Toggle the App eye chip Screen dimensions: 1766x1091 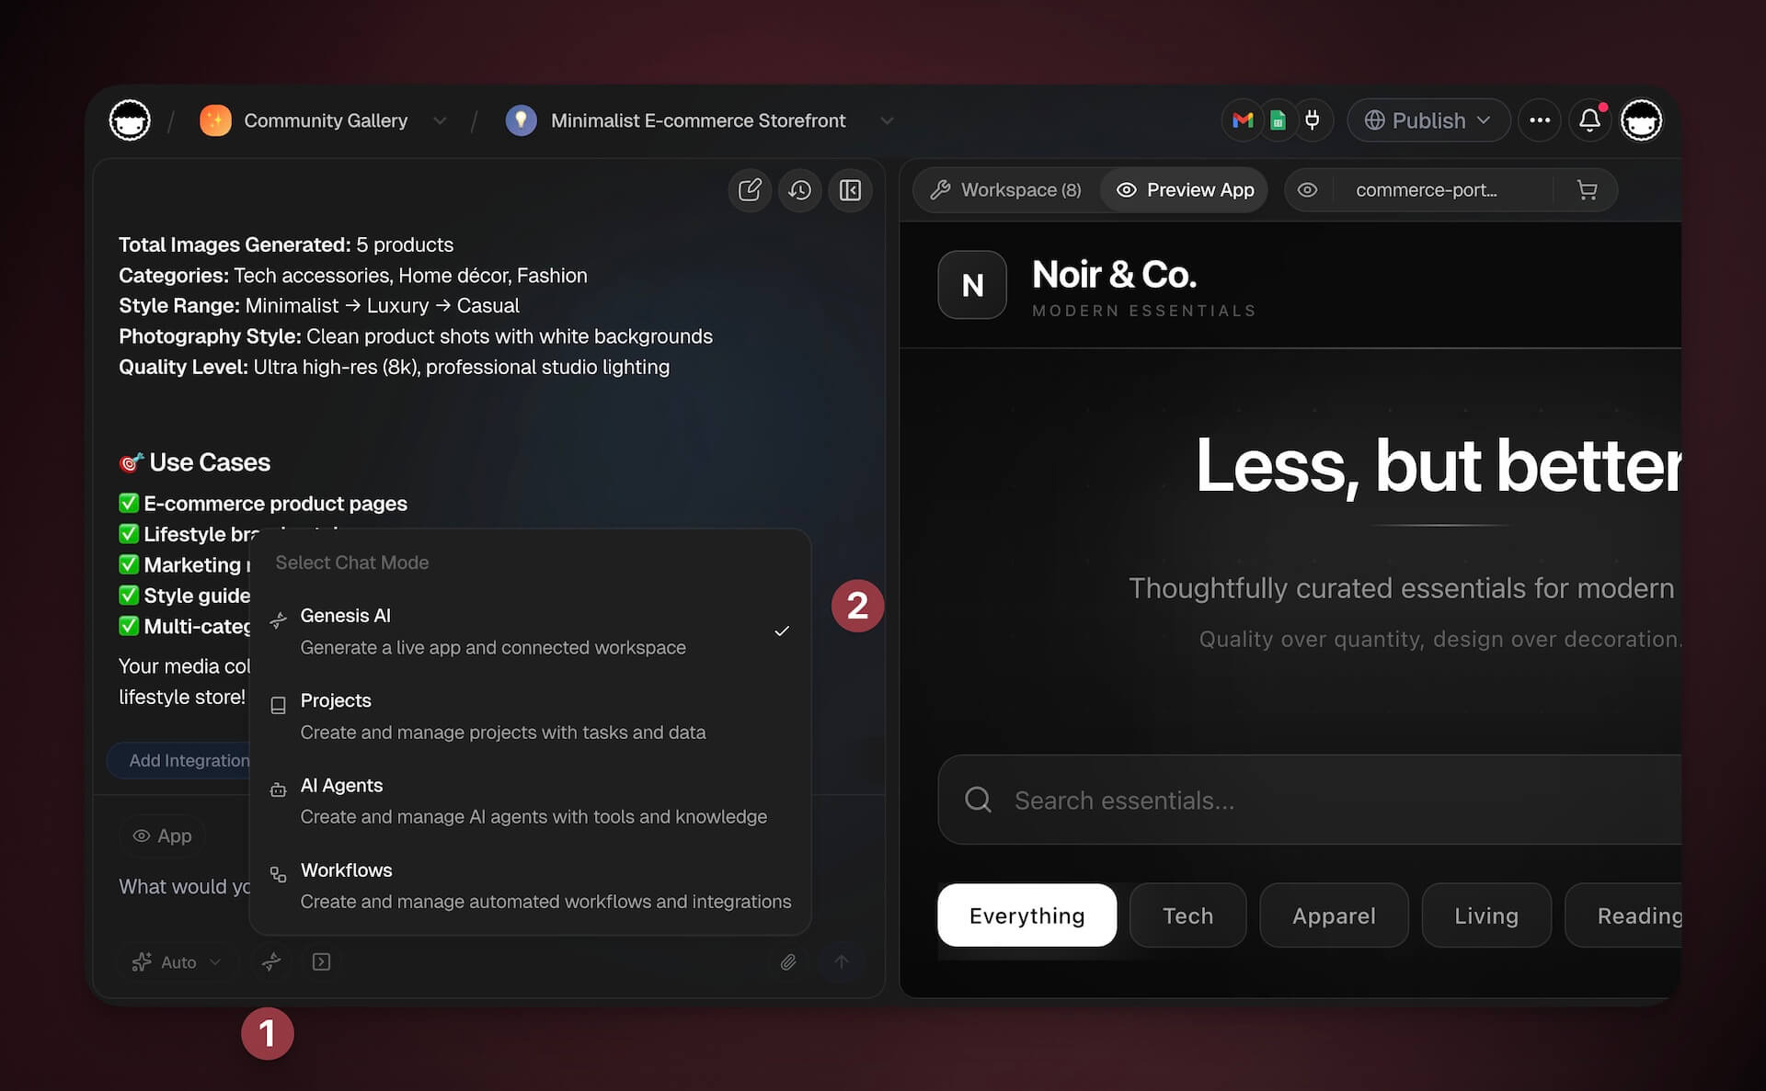point(162,835)
